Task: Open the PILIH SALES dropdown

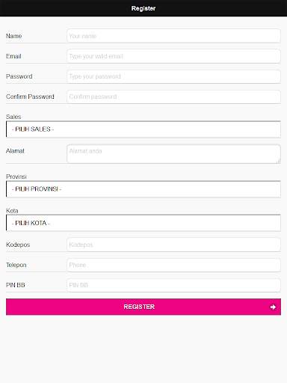Action: (x=143, y=129)
